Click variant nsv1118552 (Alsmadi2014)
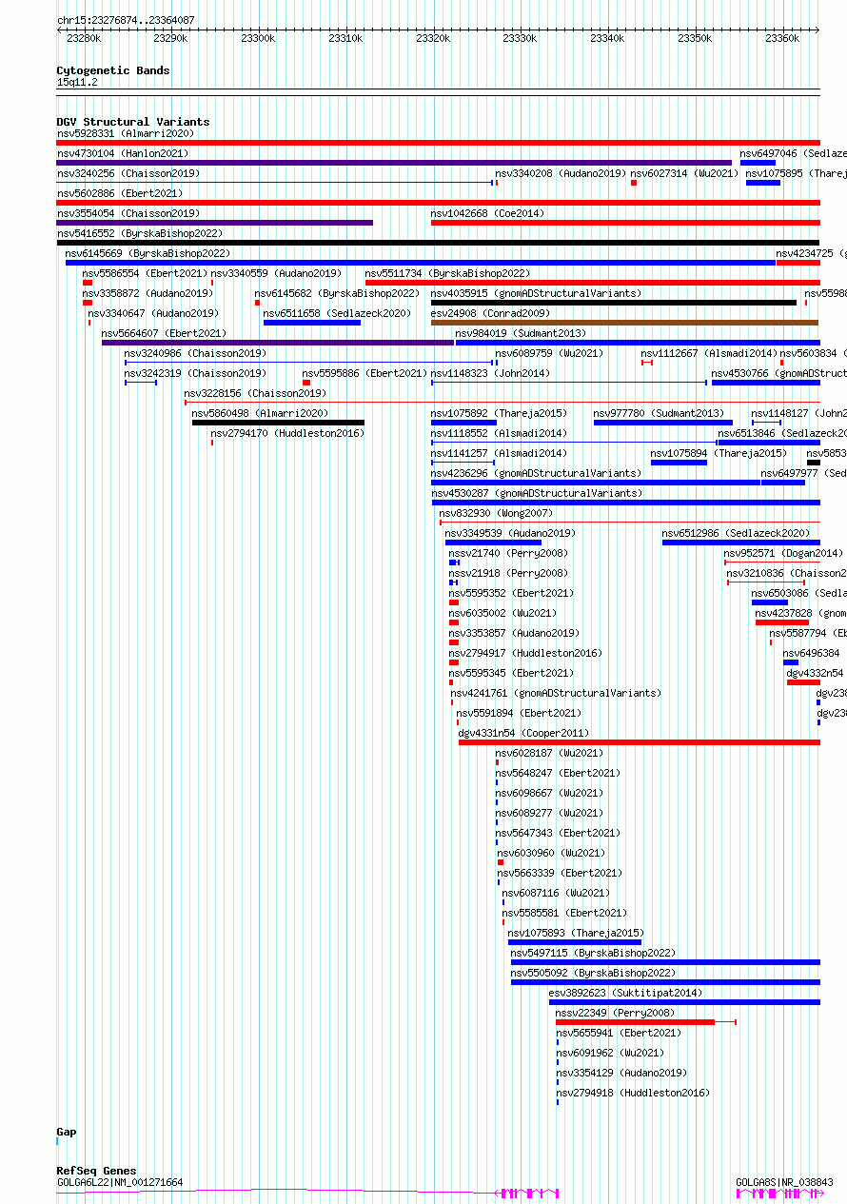Screen dimensions: 847x1204 tap(499, 433)
